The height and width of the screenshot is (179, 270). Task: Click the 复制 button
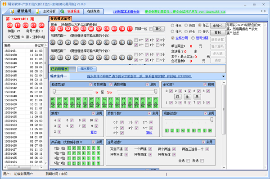coord(218,32)
